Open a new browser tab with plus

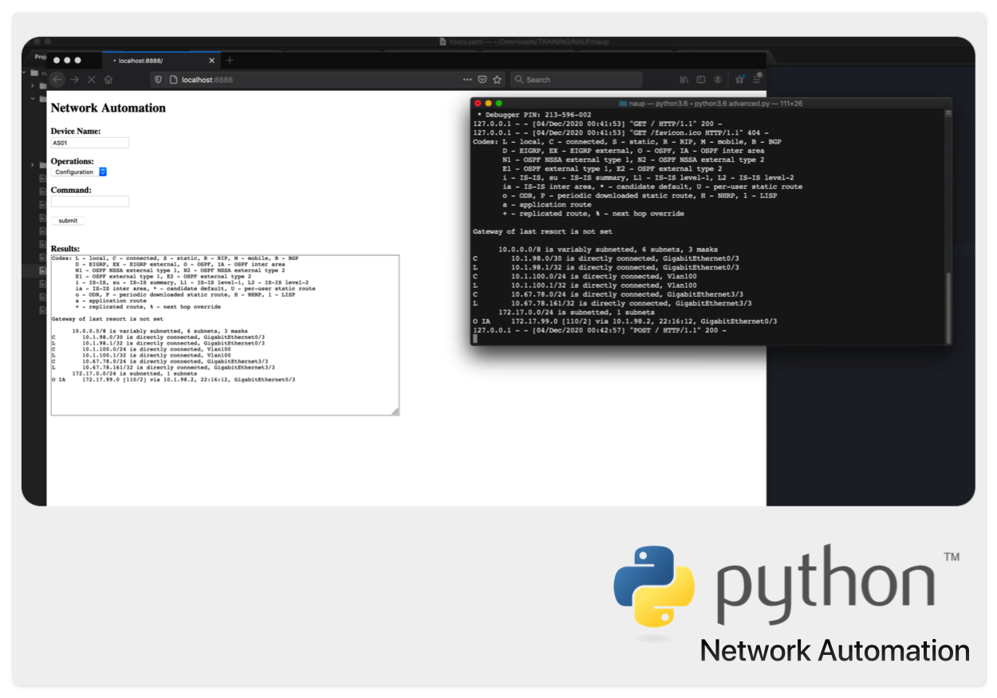[x=230, y=61]
